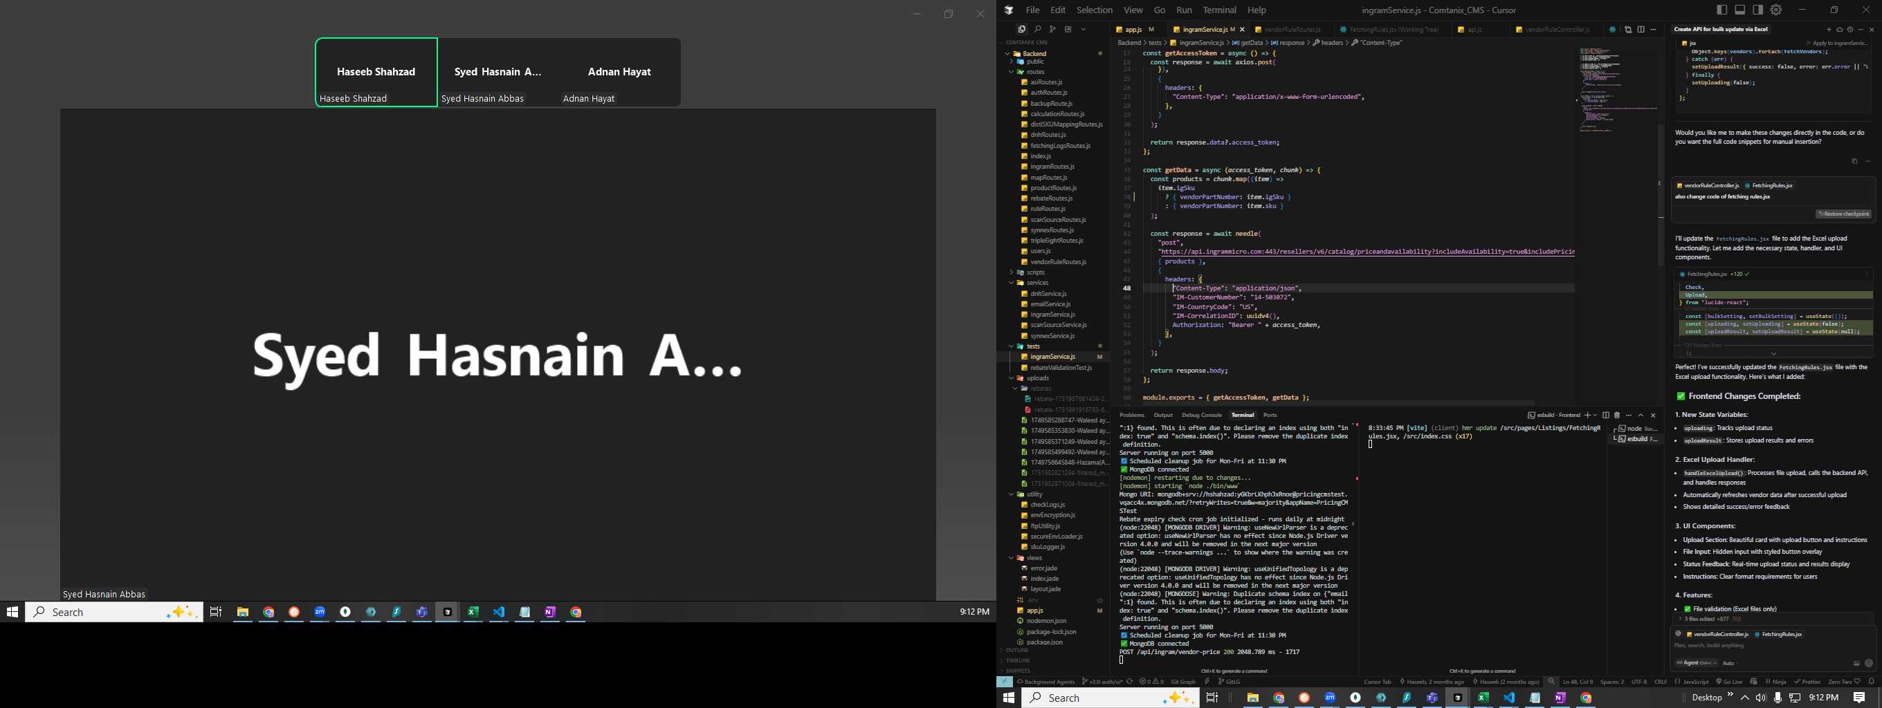This screenshot has width=1882, height=708.
Task: Toggle the AI pane layout icon
Action: (x=1757, y=10)
